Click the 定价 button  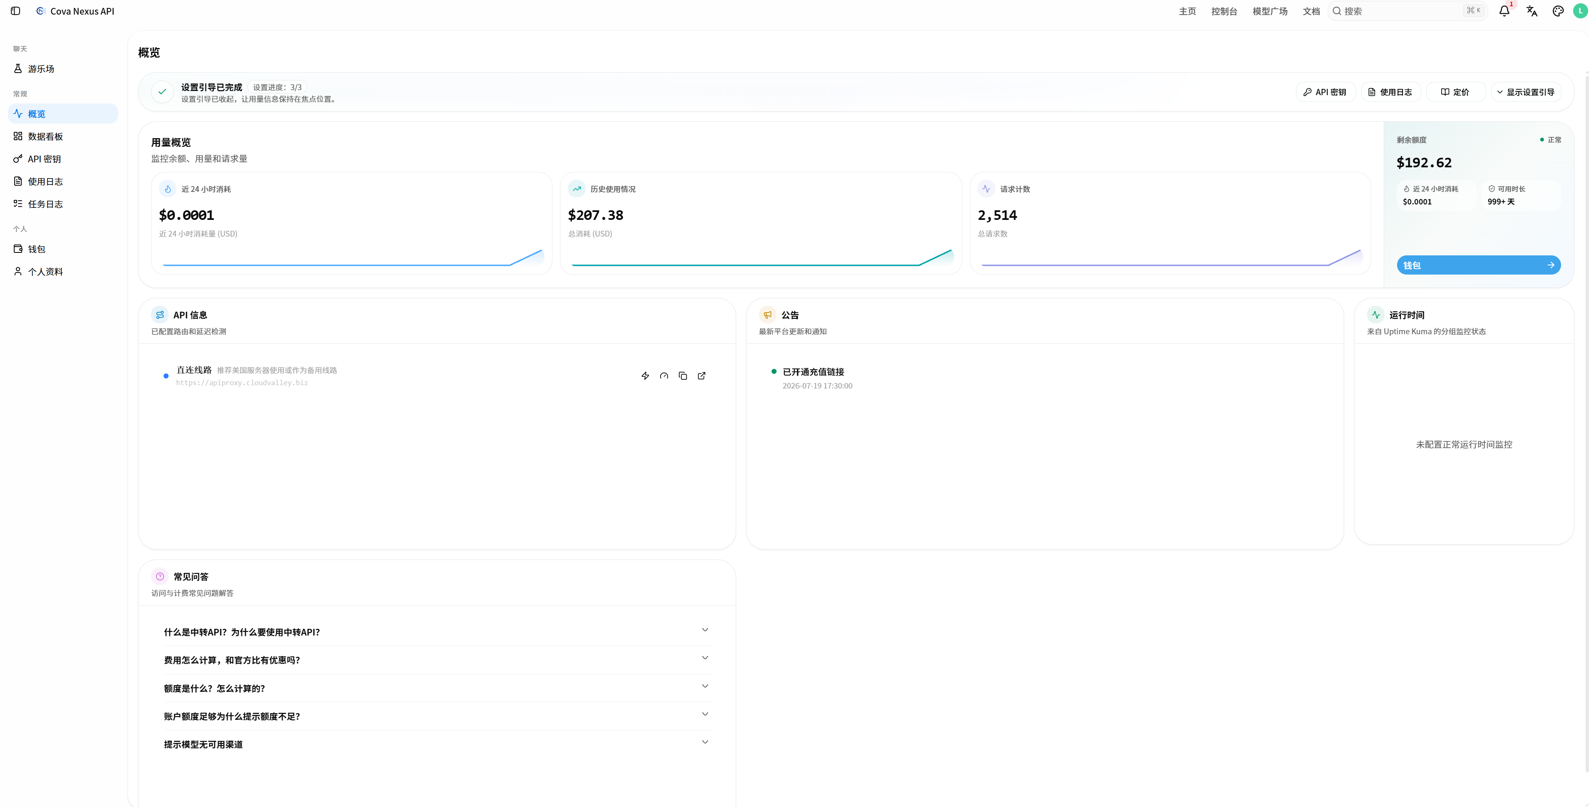point(1455,92)
